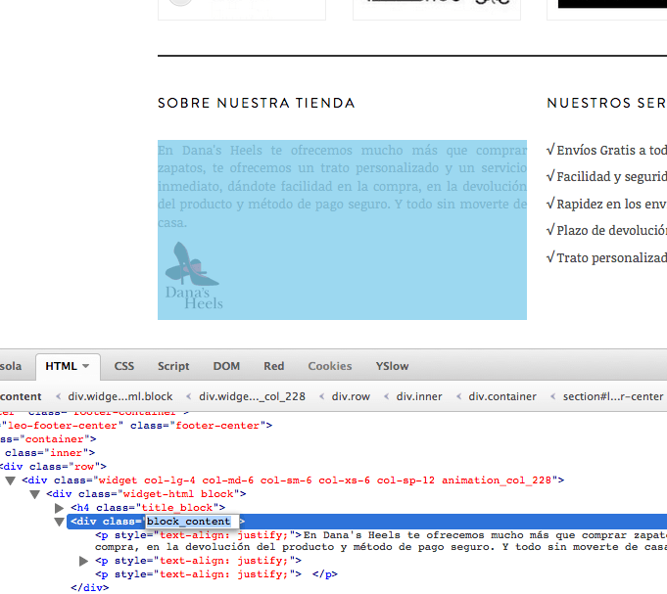The image size is (667, 594).
Task: Click the 'Trato personalizado' service line
Action: point(606,257)
